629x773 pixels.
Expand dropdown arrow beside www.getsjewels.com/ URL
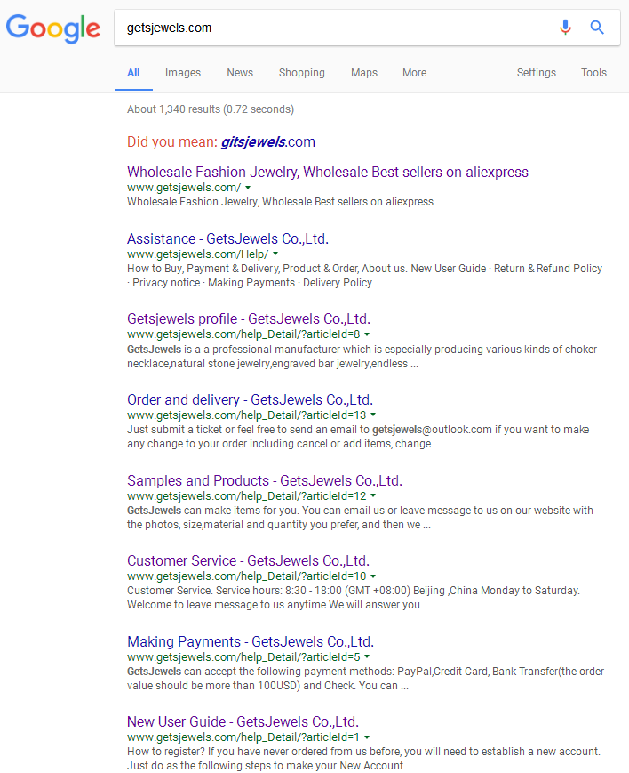click(248, 188)
